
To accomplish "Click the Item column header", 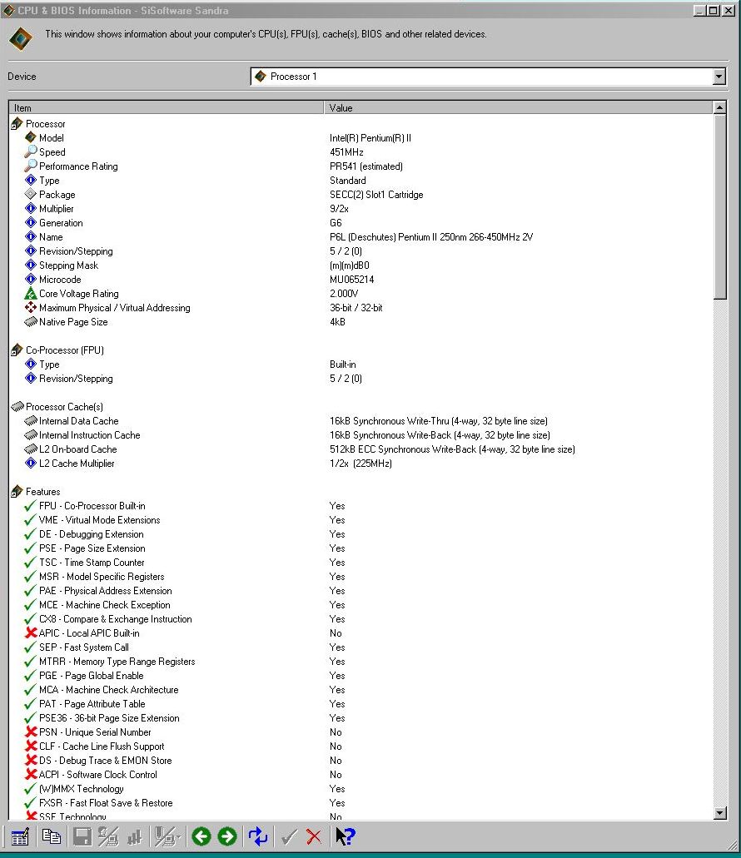I will [x=167, y=108].
